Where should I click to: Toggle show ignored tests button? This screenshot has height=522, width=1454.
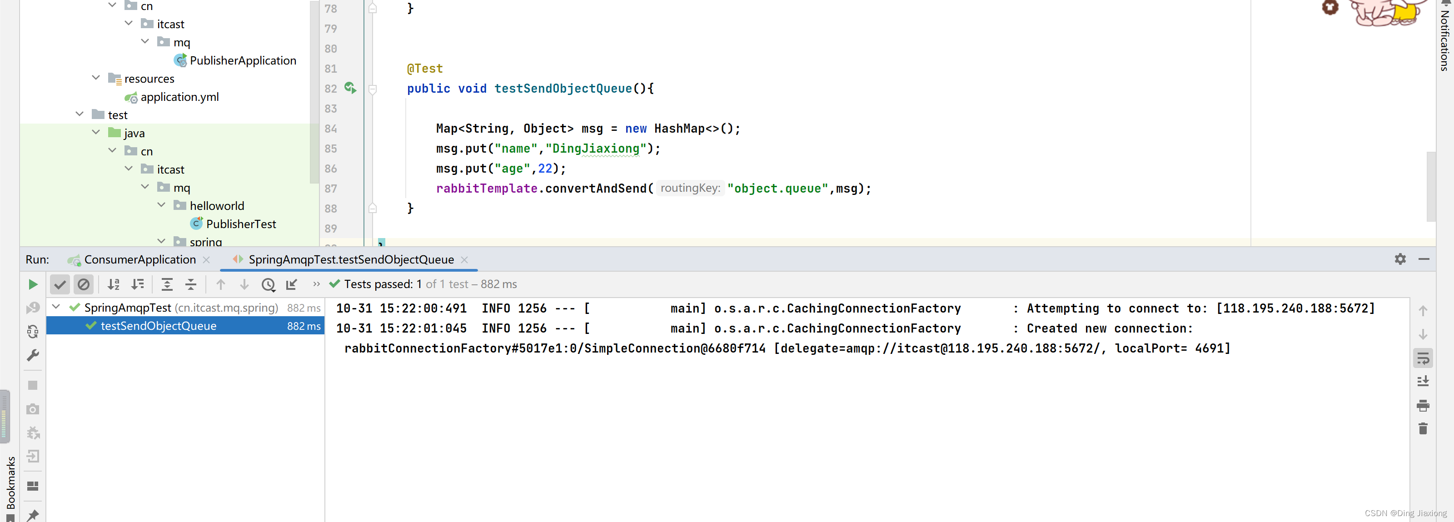[84, 284]
